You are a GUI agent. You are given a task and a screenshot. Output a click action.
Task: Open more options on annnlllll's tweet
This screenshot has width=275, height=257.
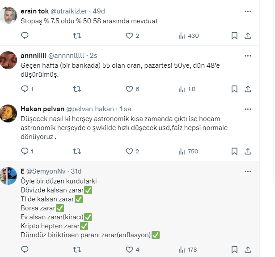pos(248,56)
